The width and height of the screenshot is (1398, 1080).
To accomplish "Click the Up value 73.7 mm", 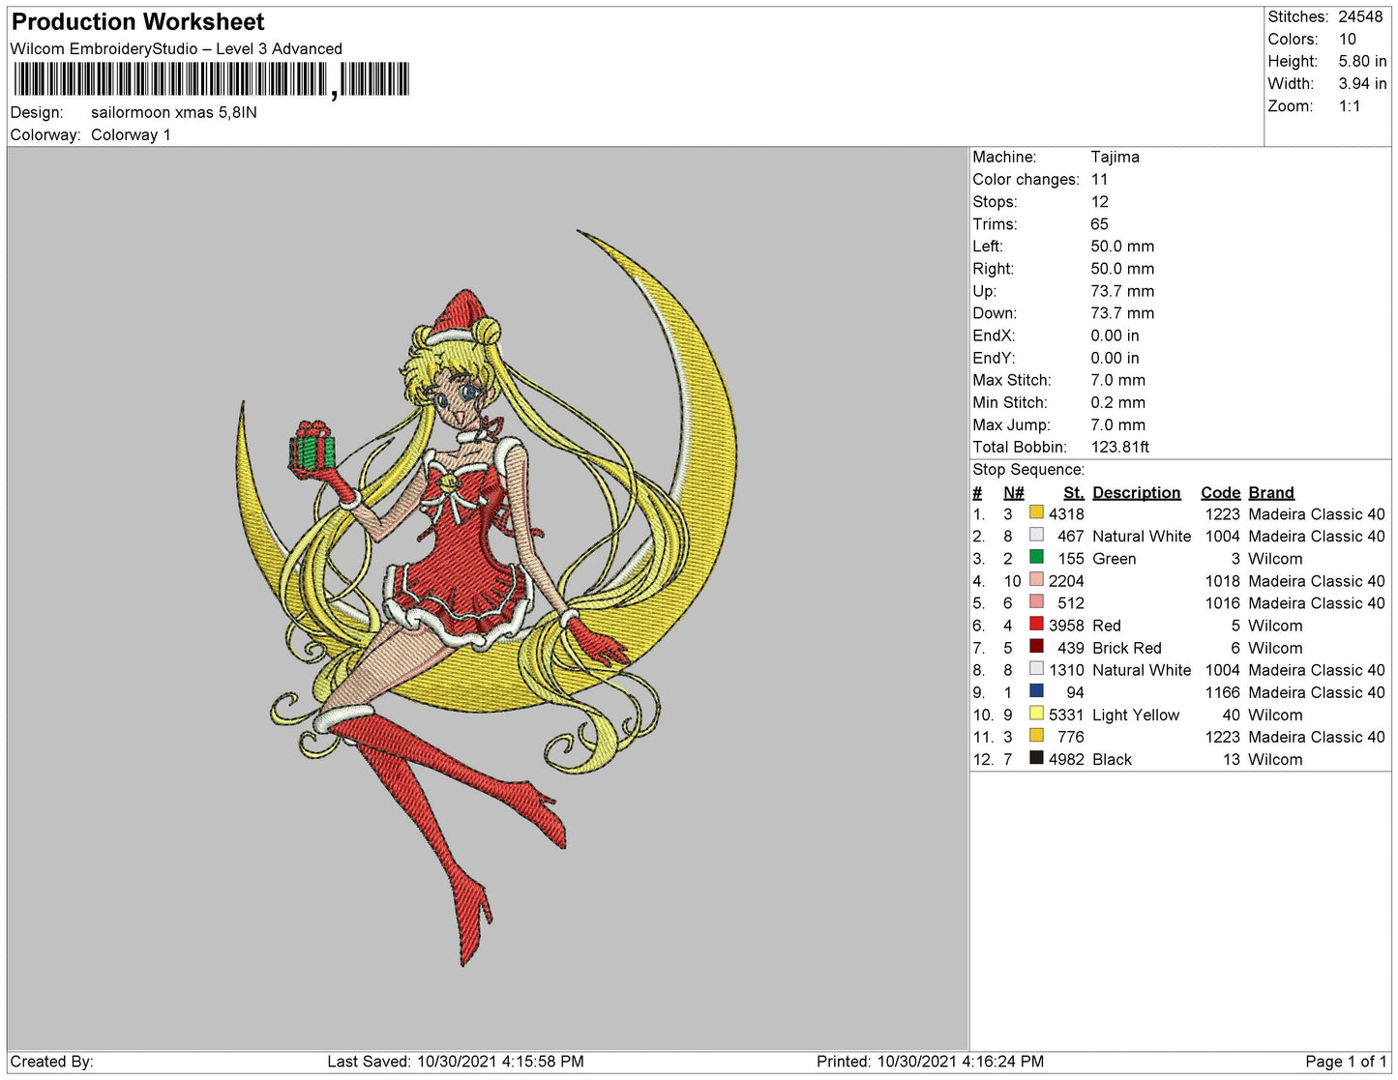I will pos(1122,290).
